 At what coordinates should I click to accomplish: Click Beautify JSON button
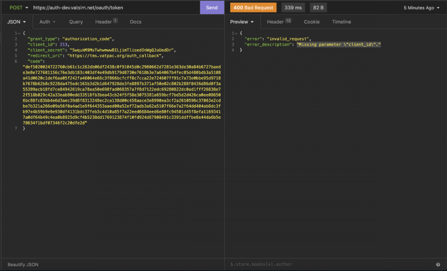[23, 264]
